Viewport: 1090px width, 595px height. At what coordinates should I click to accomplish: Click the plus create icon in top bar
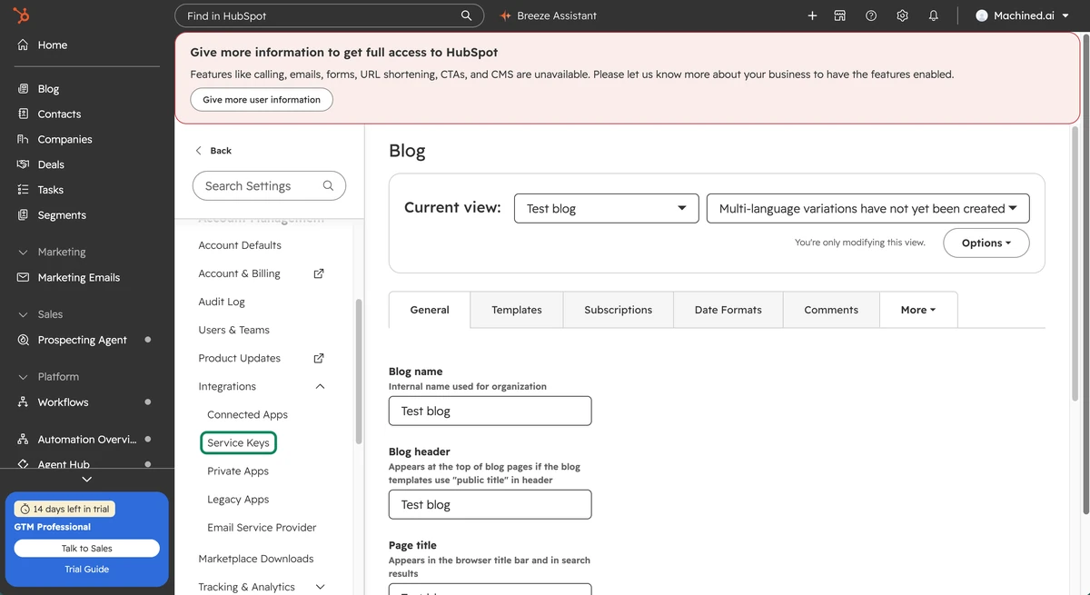[812, 15]
